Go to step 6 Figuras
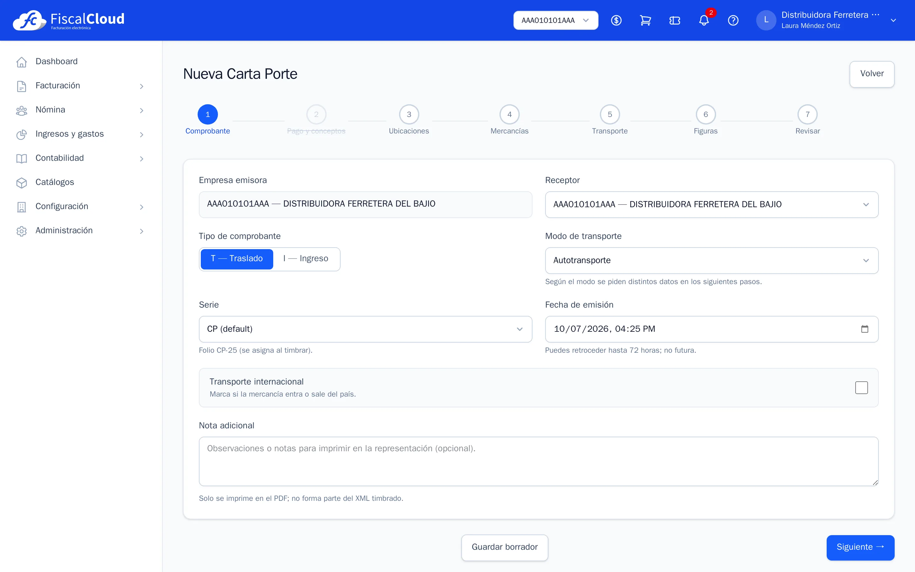Screen dimensions: 915x572 706,119
